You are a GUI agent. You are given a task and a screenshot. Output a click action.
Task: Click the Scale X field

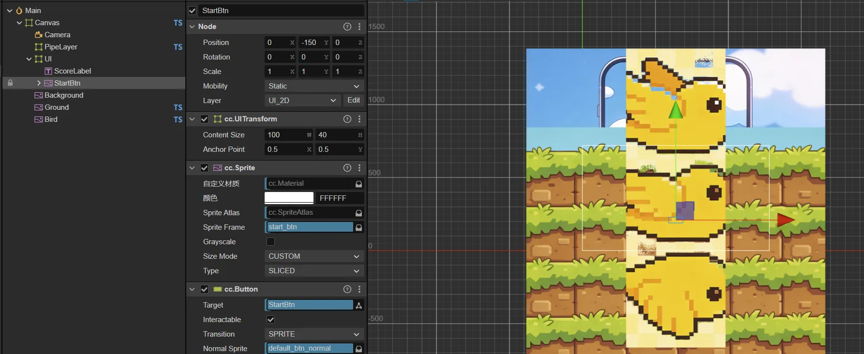coord(280,72)
